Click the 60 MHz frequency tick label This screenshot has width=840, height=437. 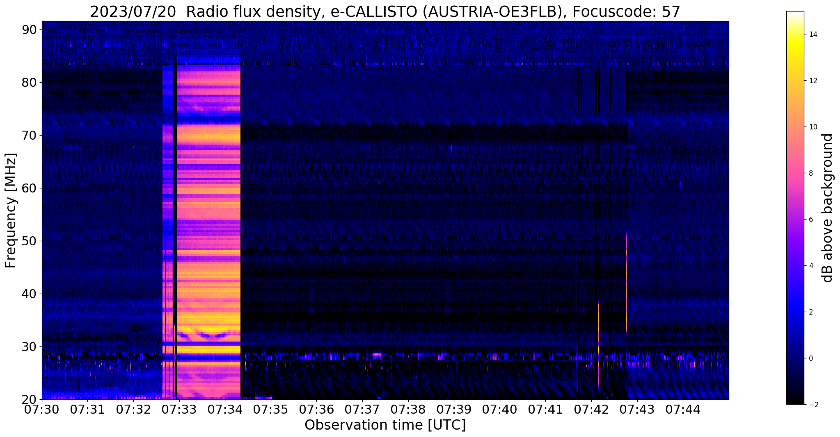click(x=29, y=188)
